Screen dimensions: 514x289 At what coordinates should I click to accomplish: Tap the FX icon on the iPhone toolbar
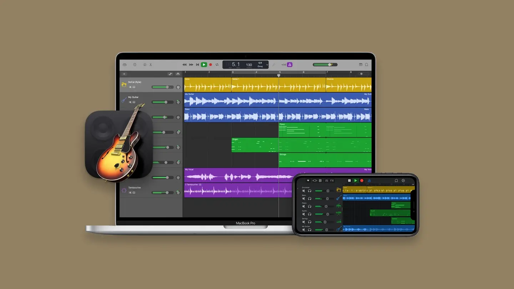point(332,181)
